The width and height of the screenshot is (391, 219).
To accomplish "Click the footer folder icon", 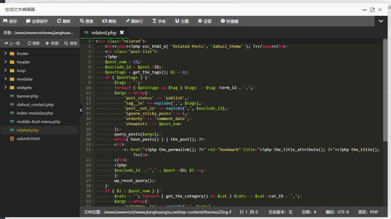I will 12,53.
